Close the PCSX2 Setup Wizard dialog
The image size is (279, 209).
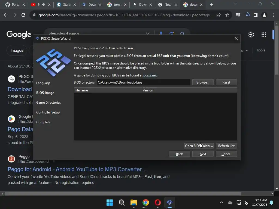[x=236, y=39]
